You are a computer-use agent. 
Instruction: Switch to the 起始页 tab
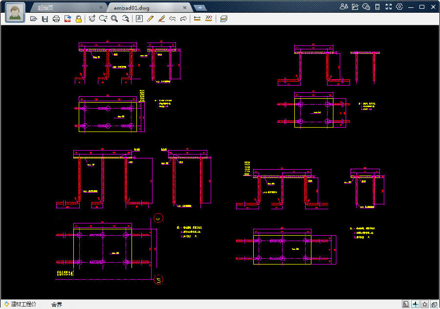[x=45, y=8]
